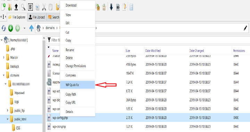Switch to the File Explorer tab

(17, 17)
